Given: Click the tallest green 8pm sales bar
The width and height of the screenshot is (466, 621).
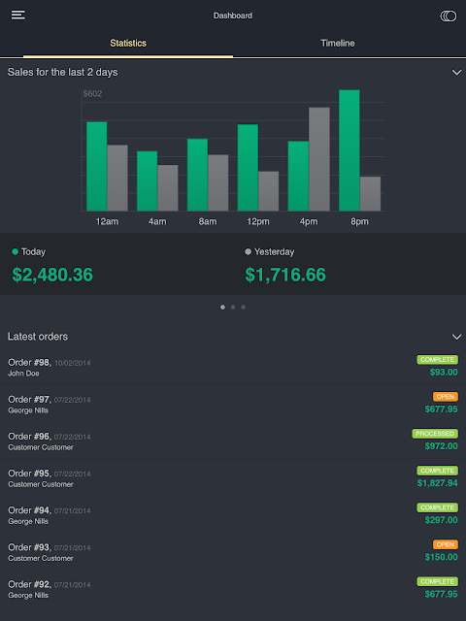Looking at the screenshot, I should coord(349,150).
